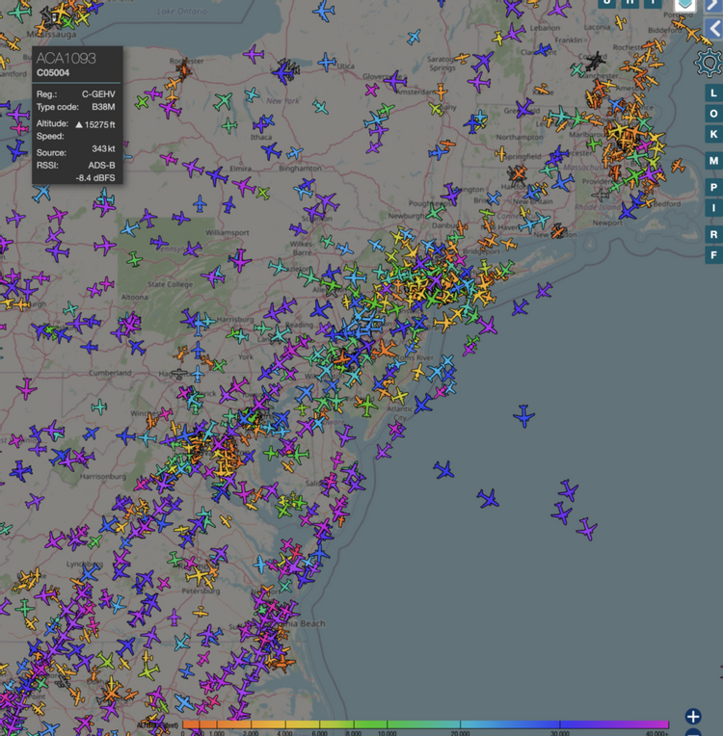Toggle the I isolate button

(713, 207)
